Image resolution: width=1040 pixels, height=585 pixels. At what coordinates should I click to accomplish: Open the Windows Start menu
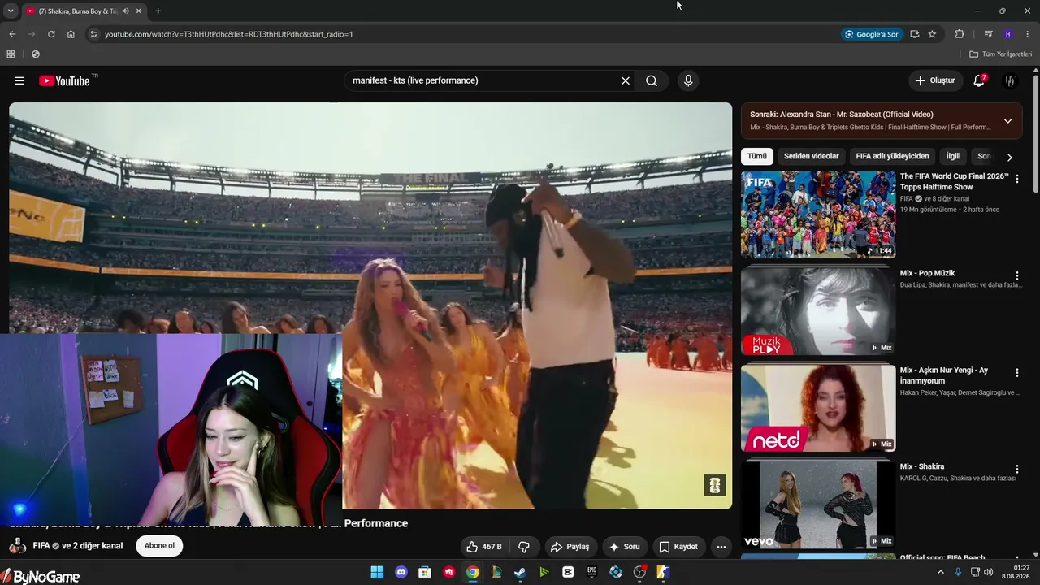pos(377,572)
